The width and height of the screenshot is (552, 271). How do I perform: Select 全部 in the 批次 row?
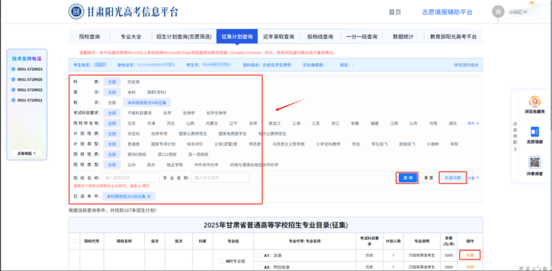point(112,103)
